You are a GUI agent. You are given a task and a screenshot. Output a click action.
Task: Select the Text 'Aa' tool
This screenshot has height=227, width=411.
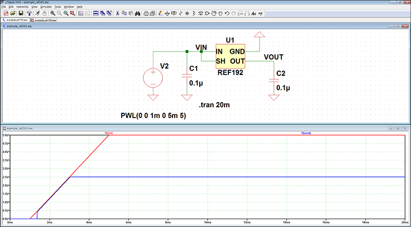[254, 13]
